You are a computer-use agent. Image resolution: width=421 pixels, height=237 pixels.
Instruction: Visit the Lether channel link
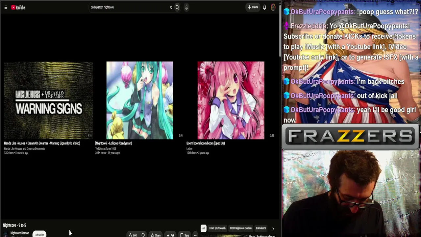189,149
